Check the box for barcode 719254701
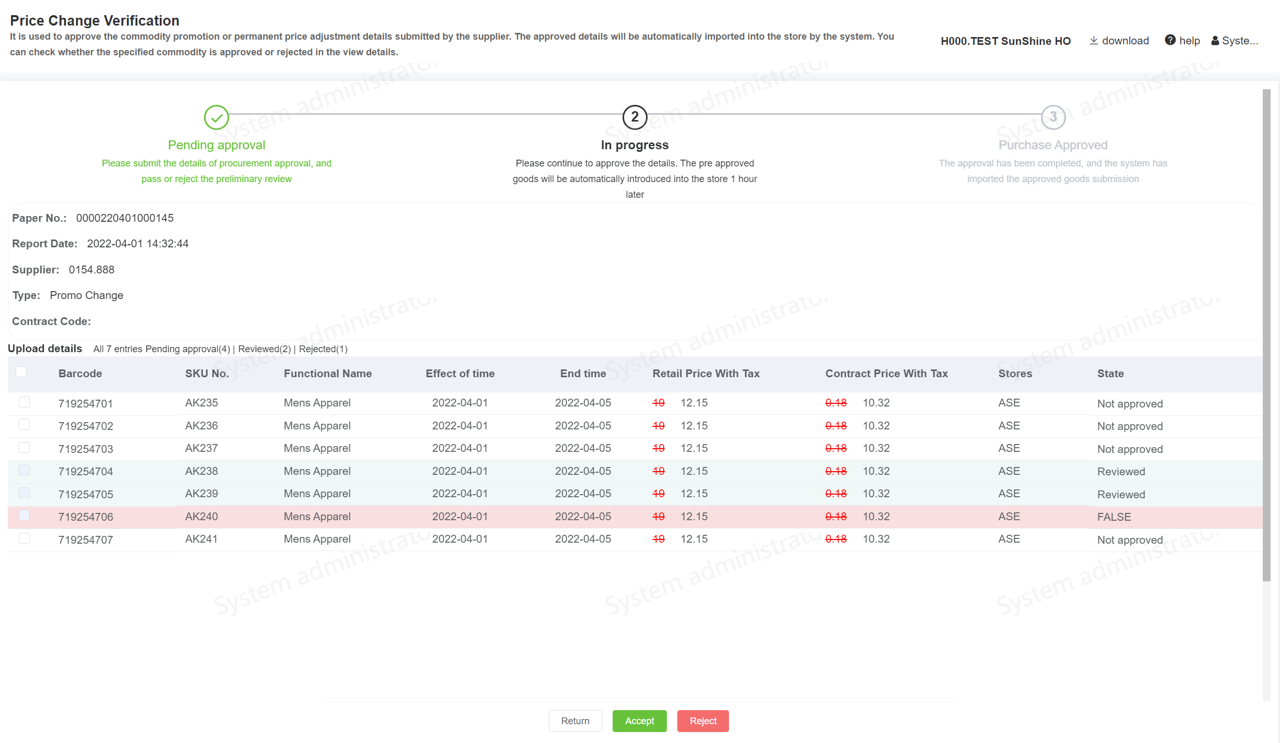Screen dimensions: 1280x743 click(24, 402)
